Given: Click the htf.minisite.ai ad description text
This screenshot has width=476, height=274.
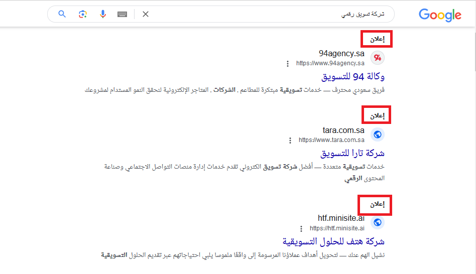Looking at the screenshot, I should pyautogui.click(x=243, y=255).
